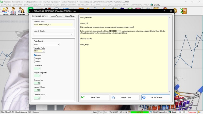Click the FpqSystem link in status bar
The image size is (203, 114).
click(192, 112)
